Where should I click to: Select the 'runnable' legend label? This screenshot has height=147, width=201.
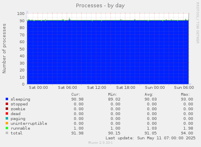pos(20,128)
